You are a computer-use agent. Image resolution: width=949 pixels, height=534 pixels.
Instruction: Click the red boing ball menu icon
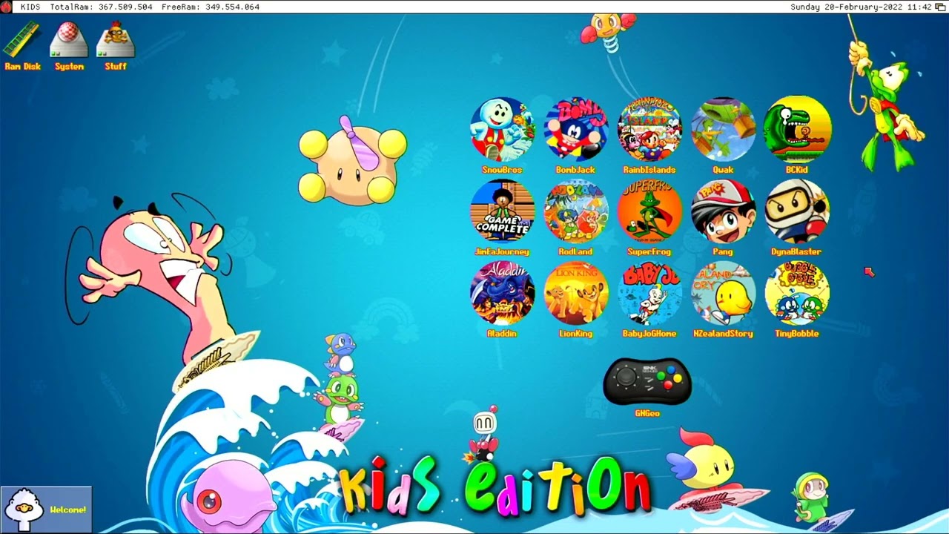tap(6, 7)
